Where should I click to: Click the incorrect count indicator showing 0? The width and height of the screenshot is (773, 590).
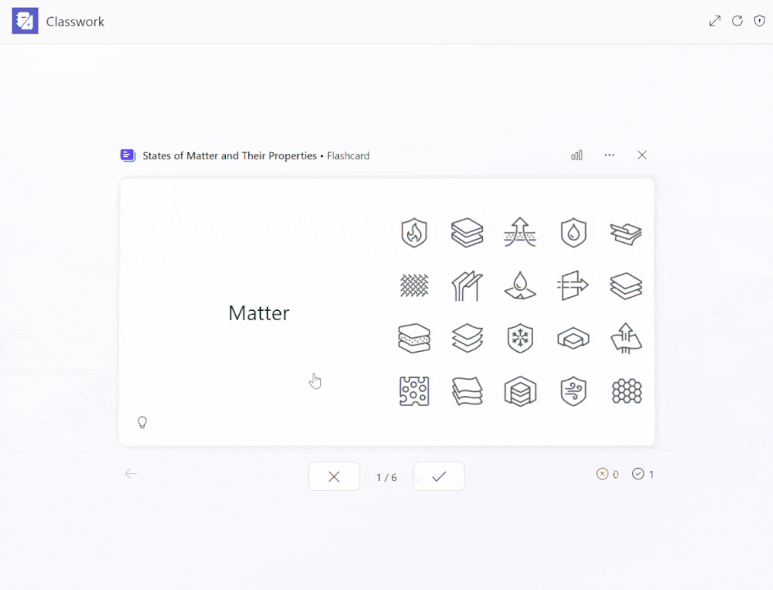(607, 474)
